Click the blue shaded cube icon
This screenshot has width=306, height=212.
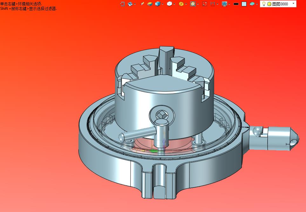tap(158, 4)
